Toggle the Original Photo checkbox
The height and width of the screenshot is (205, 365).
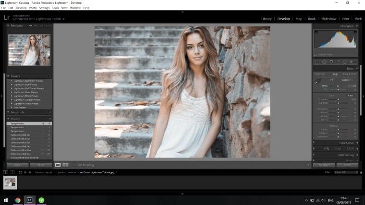pyautogui.click(x=316, y=55)
